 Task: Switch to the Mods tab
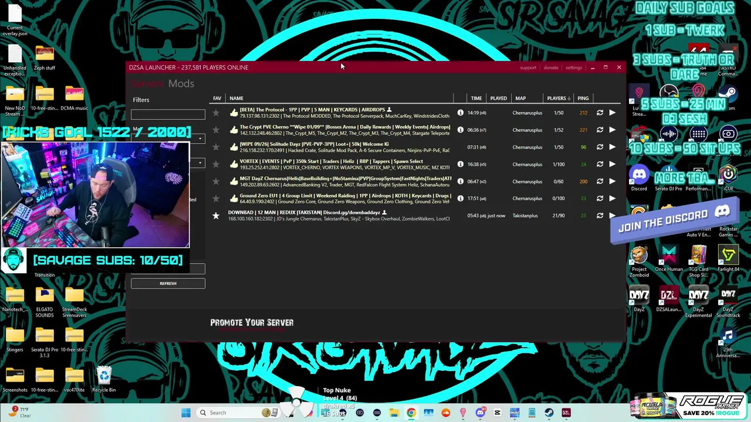pyautogui.click(x=181, y=84)
